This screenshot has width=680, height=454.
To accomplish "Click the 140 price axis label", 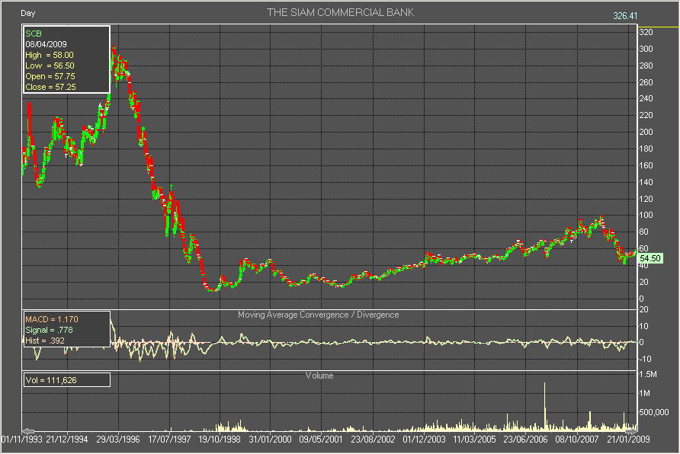I will 646,182.
